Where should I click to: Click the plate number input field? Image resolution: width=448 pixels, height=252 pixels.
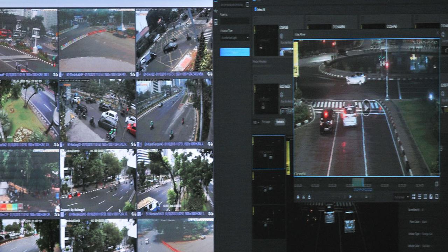234,21
